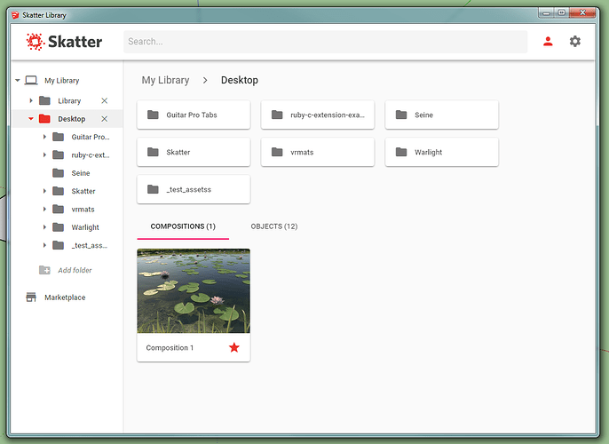Click the Warlight card folder icon
This screenshot has height=444, width=609.
pyautogui.click(x=401, y=152)
